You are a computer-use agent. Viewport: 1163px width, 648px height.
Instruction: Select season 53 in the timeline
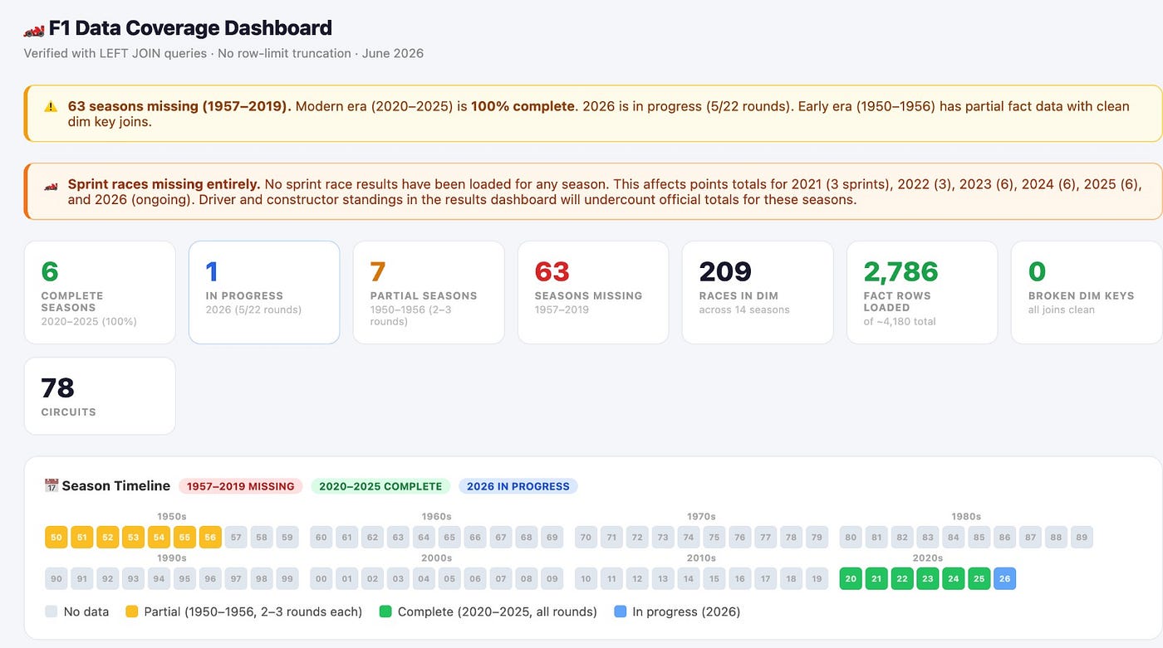click(134, 537)
